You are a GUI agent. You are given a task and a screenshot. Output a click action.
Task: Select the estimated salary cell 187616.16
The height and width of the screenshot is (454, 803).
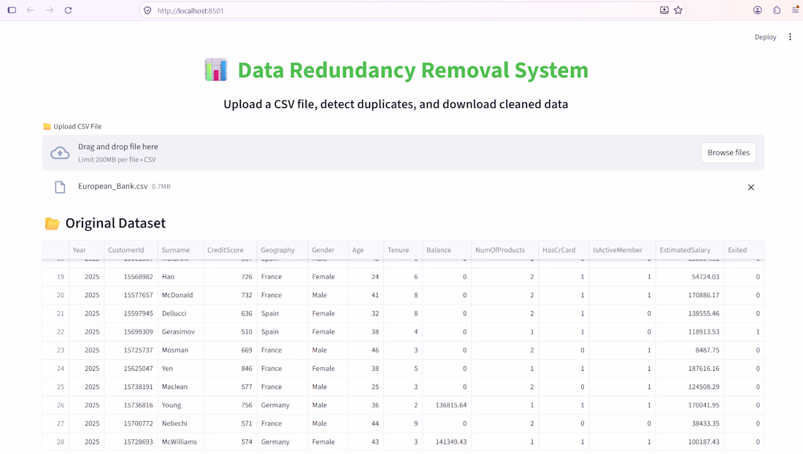pyautogui.click(x=690, y=368)
